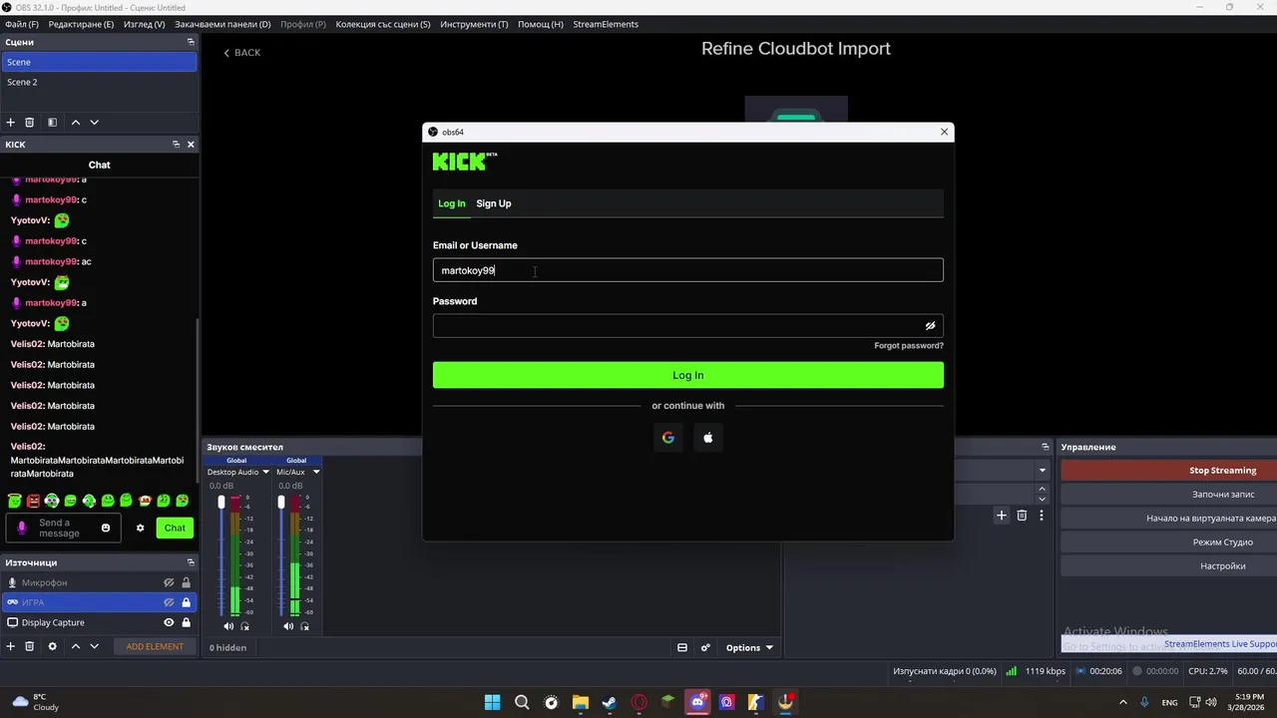This screenshot has height=718, width=1277.
Task: Unlock the ИГРА source
Action: [186, 602]
